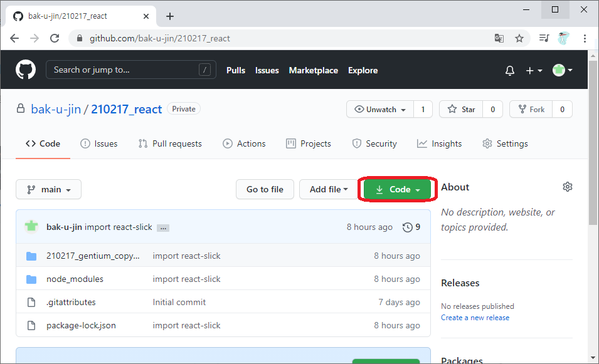599x364 pixels.
Task: Open Marketplace in top navigation
Action: pyautogui.click(x=313, y=71)
